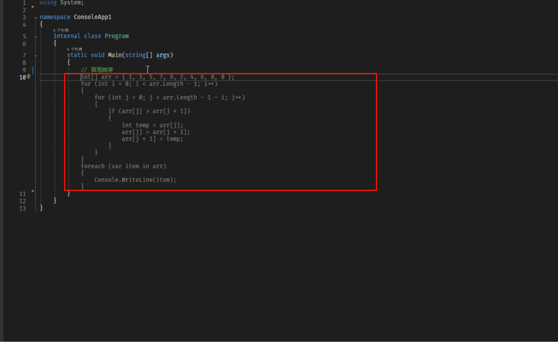Open the quick actions lightbulb at line 10
This screenshot has width=558, height=342.
(x=29, y=77)
